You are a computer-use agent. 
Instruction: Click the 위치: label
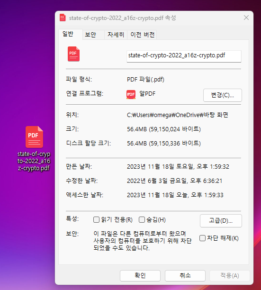click(72, 115)
